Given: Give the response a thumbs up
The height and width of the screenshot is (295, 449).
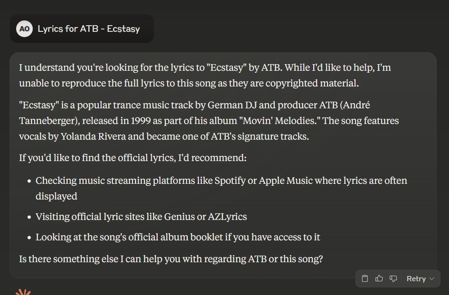Looking at the screenshot, I should coord(379,278).
